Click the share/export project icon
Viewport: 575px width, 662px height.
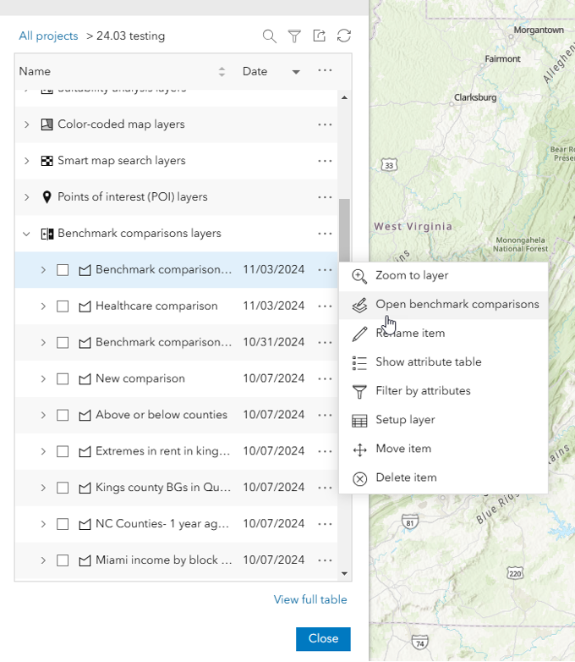pyautogui.click(x=319, y=36)
